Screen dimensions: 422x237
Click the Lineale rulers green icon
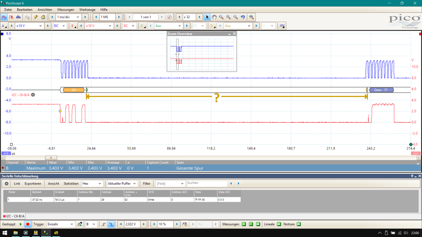point(279,224)
